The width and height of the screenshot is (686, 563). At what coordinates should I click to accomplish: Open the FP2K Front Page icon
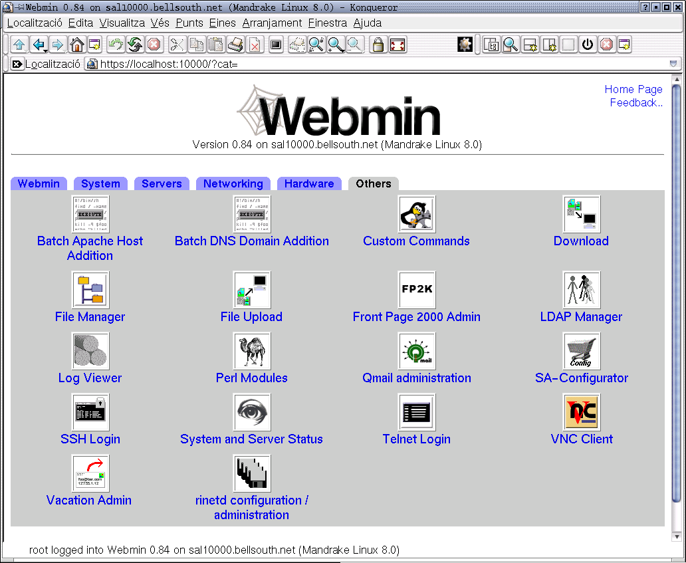click(x=417, y=290)
